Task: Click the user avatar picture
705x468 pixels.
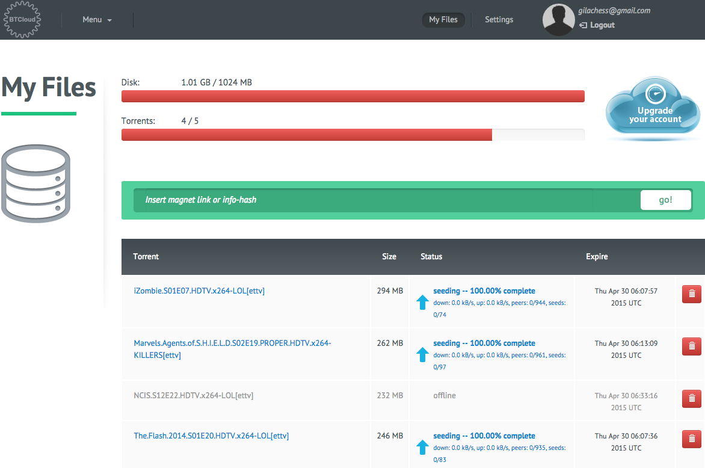Action: (x=558, y=20)
